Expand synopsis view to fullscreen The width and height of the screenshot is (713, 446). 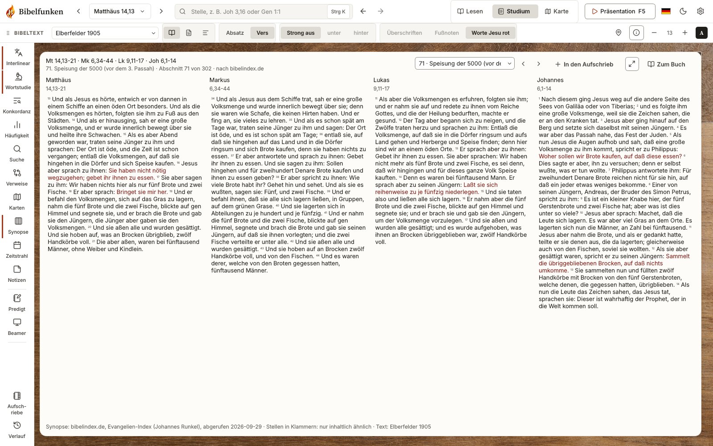(632, 64)
